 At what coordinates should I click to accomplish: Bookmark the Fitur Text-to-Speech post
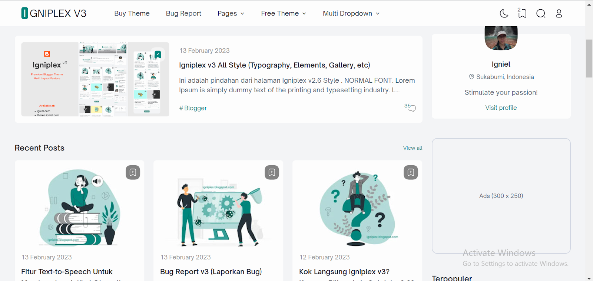click(133, 172)
